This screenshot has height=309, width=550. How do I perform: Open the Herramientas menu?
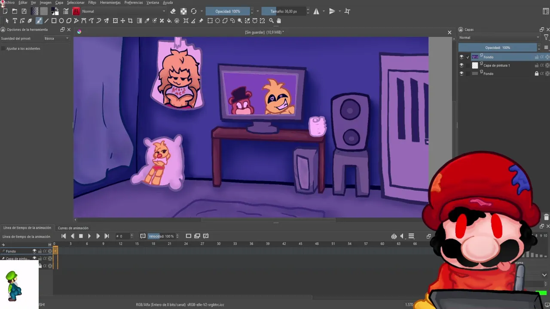pyautogui.click(x=110, y=3)
